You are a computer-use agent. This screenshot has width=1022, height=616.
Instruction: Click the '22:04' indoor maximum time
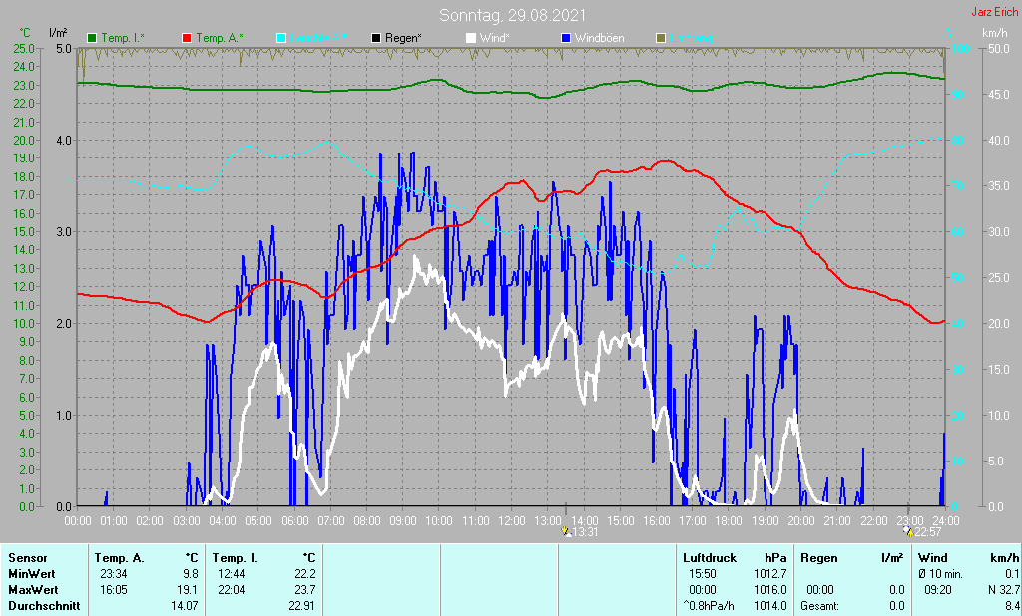232,590
